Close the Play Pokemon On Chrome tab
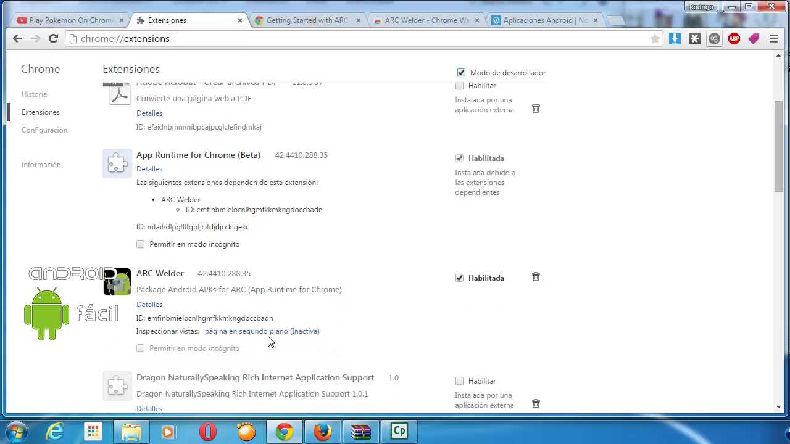 coord(122,20)
